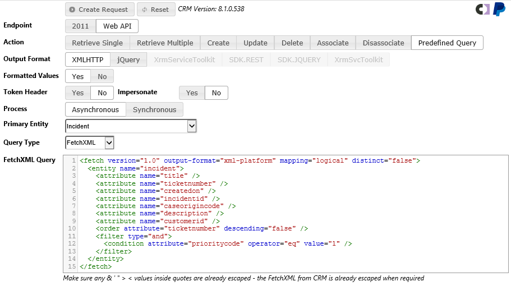Click the Reset button
The width and height of the screenshot is (511, 286).
click(156, 10)
